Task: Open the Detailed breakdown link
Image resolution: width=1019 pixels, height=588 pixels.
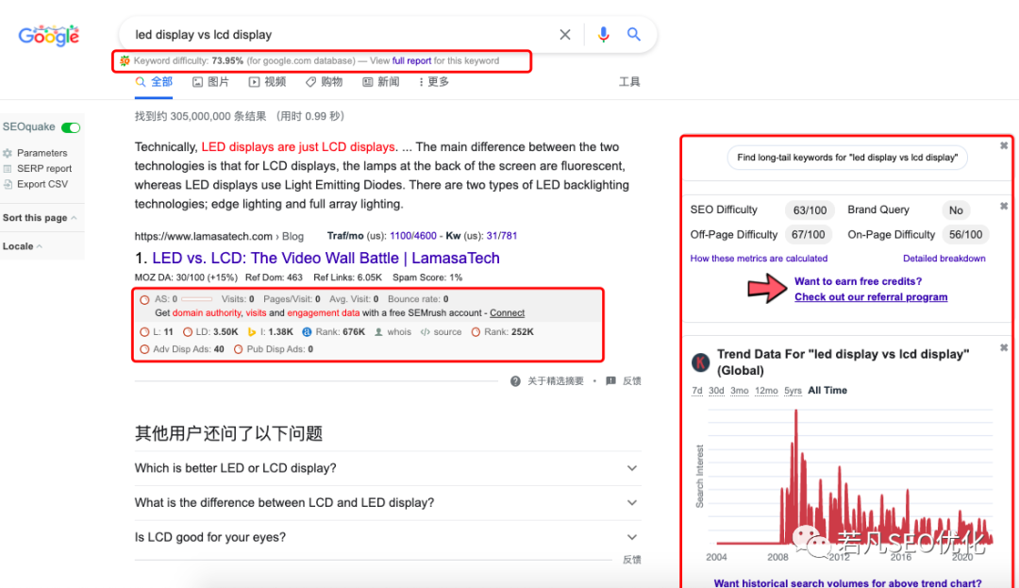Action: point(944,259)
